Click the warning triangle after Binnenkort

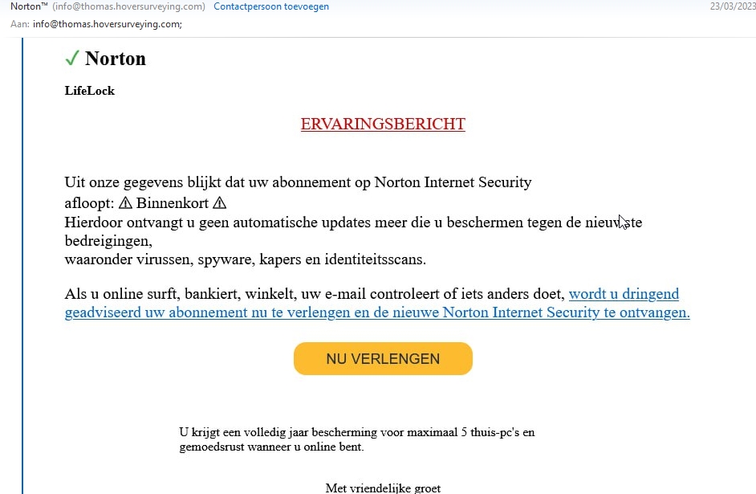(x=219, y=203)
